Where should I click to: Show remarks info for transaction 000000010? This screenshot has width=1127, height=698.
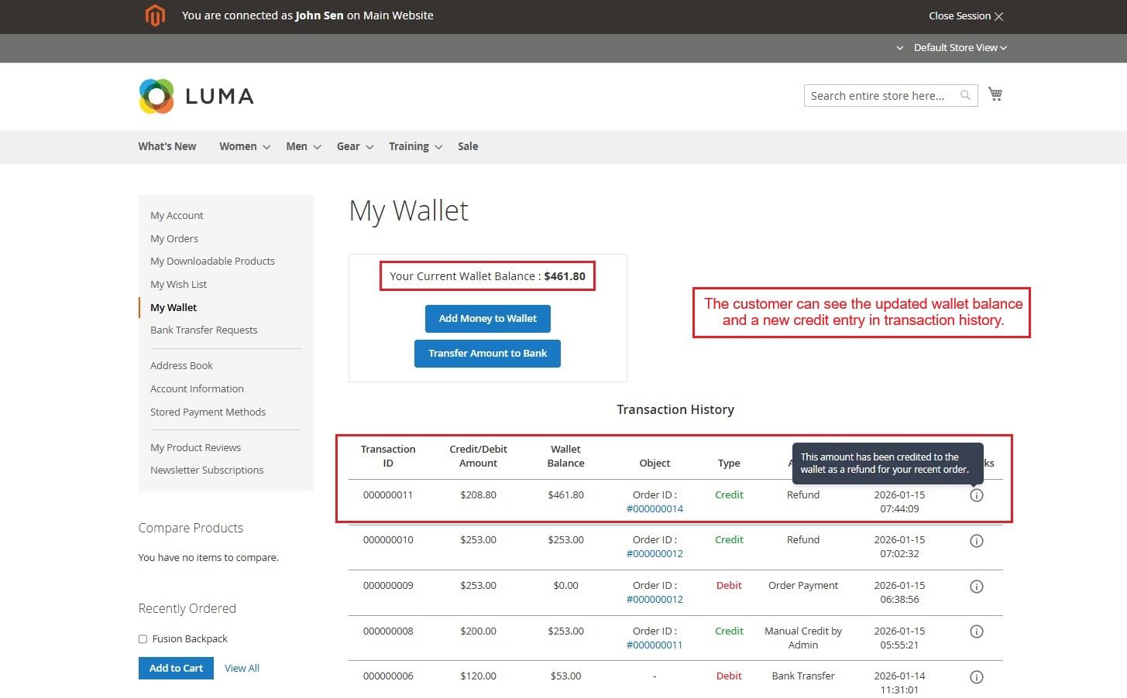coord(976,541)
